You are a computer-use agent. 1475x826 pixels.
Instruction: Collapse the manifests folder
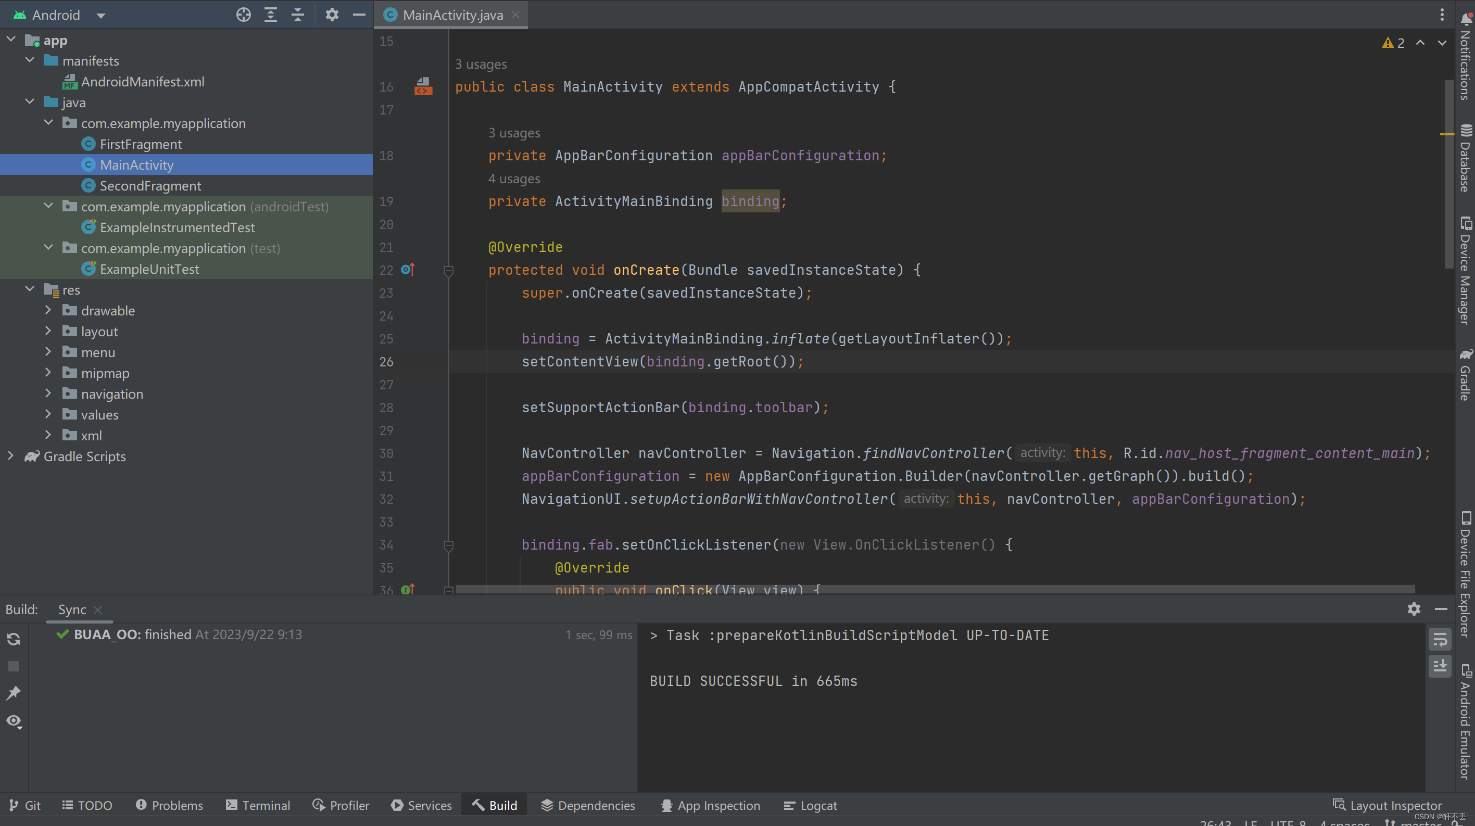point(30,60)
